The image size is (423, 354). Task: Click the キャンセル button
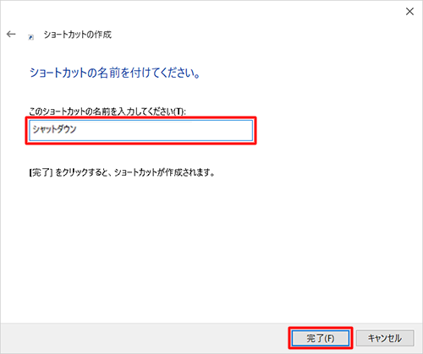(x=385, y=338)
